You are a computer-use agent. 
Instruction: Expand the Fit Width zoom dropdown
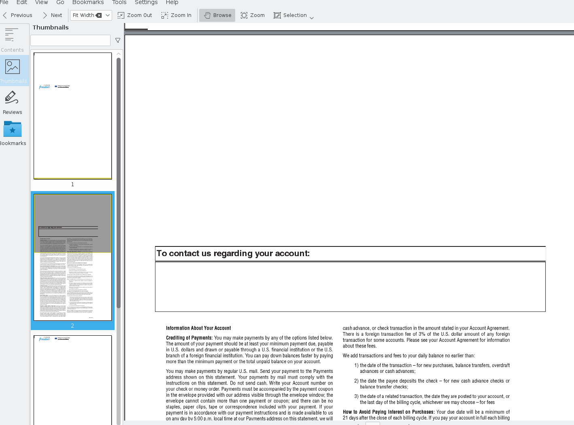pos(108,15)
